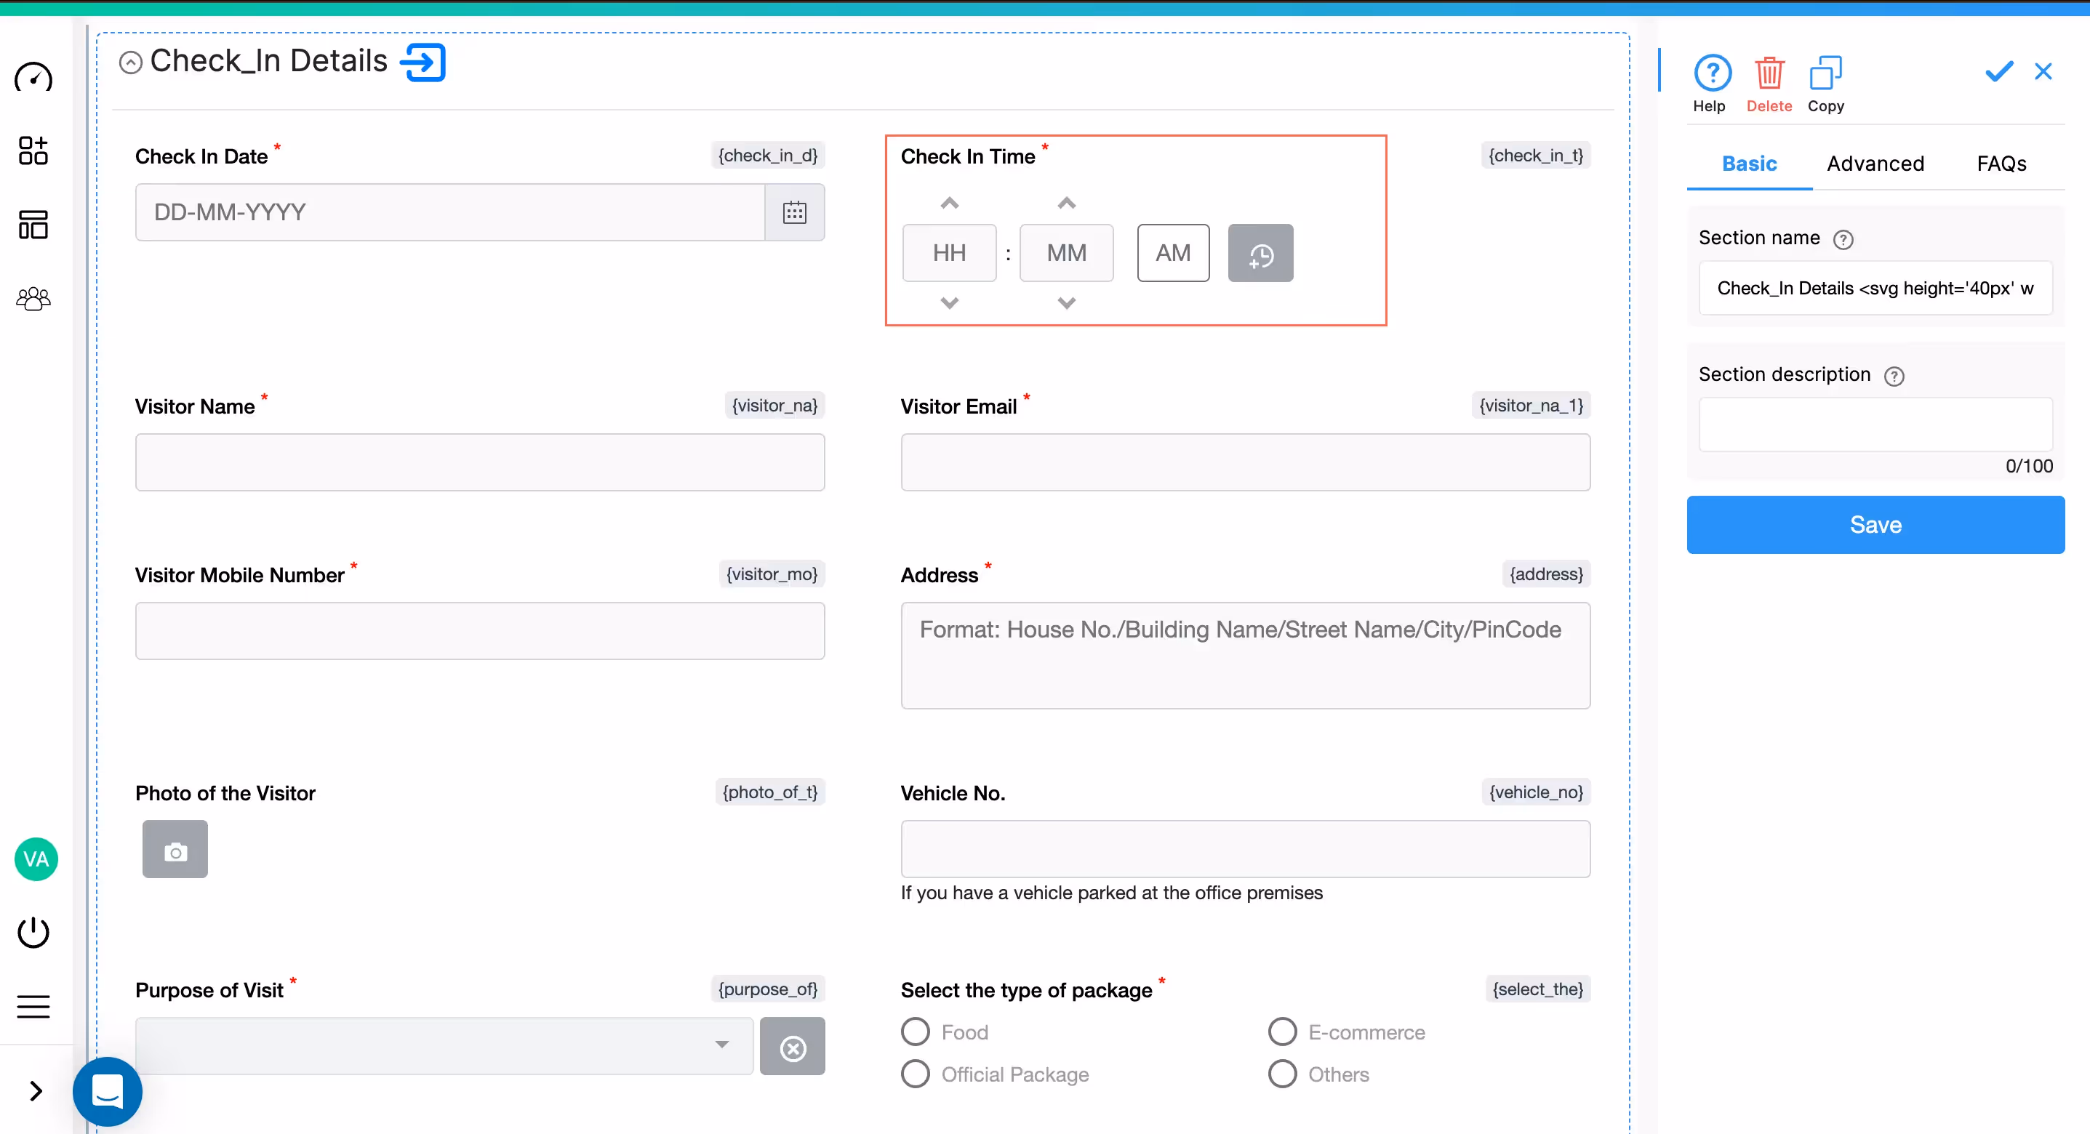
Task: Click the Copy icon in properties panel
Action: [x=1825, y=75]
